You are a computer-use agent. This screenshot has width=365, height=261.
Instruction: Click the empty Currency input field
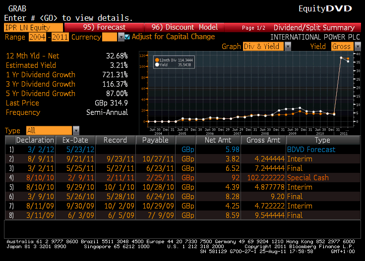click(110, 37)
